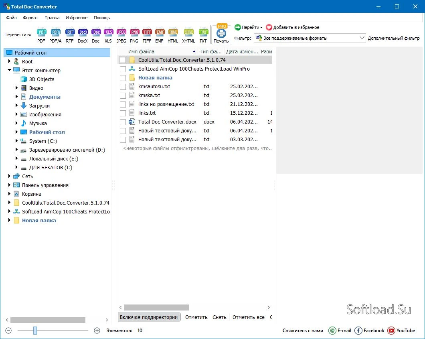
Task: Select the PDF/A conversion icon
Action: pos(56,32)
